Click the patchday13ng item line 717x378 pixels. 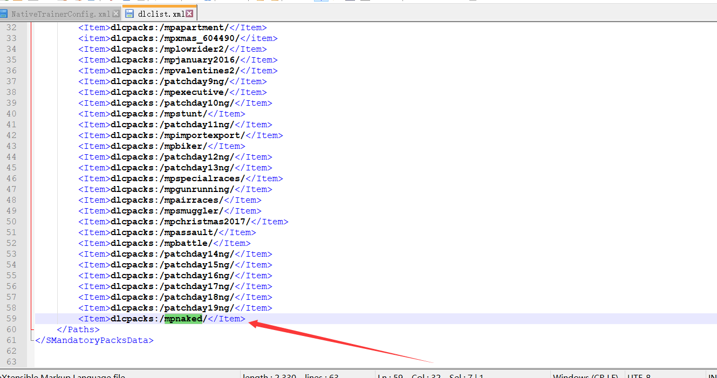coord(175,168)
